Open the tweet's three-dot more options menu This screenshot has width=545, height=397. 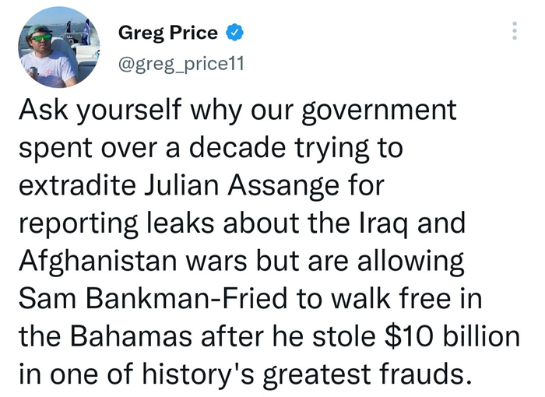click(x=512, y=31)
